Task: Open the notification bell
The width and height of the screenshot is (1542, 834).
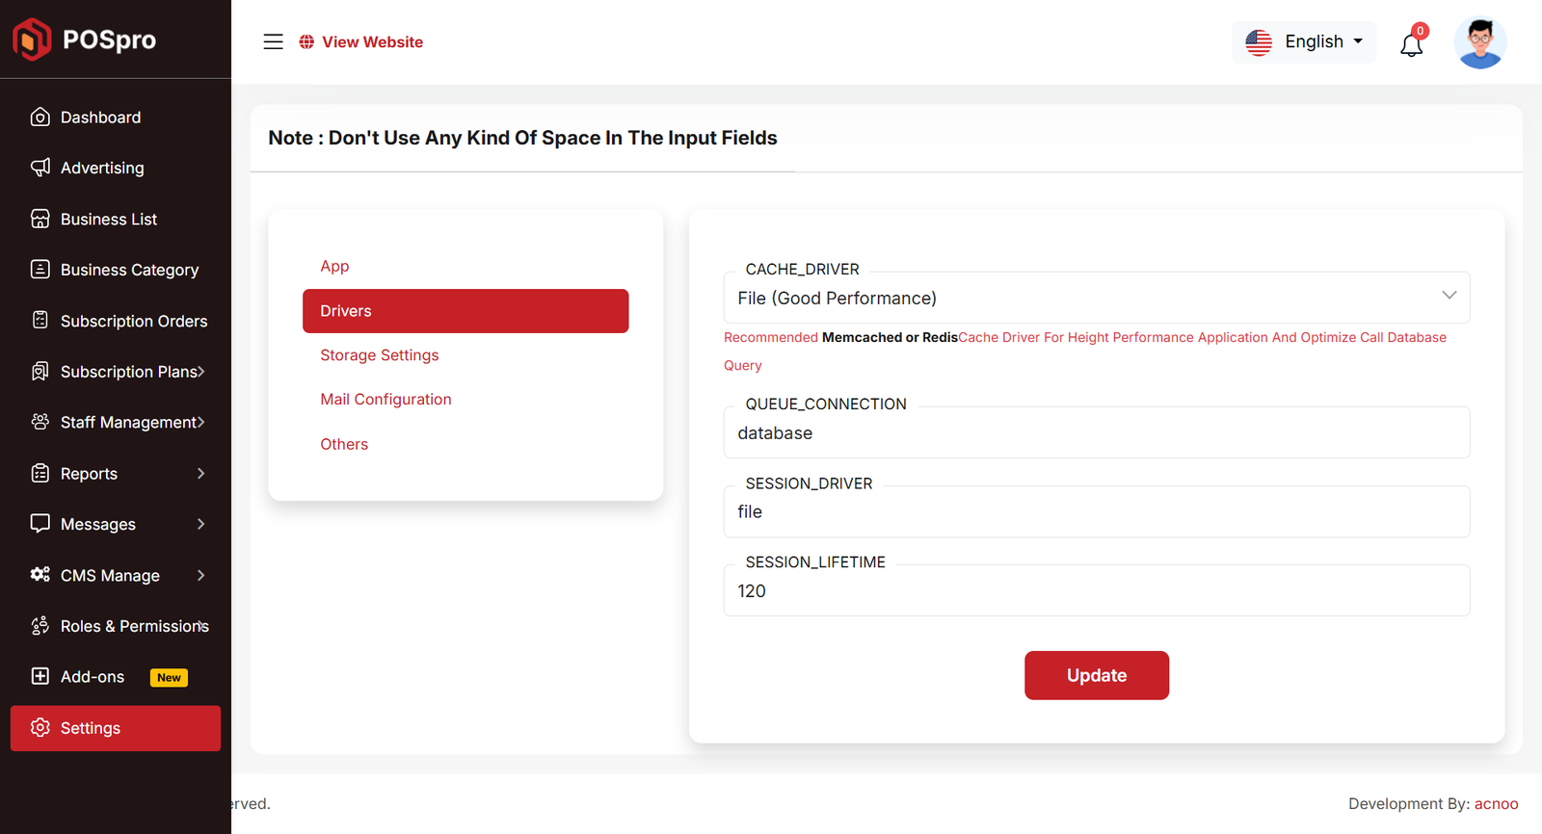Action: click(x=1412, y=44)
